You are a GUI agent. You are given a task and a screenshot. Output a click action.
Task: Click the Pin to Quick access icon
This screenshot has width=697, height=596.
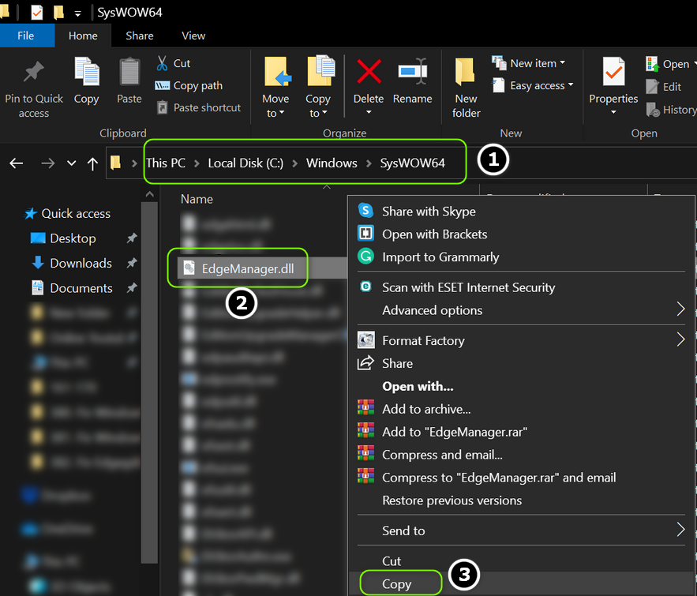coord(33,73)
